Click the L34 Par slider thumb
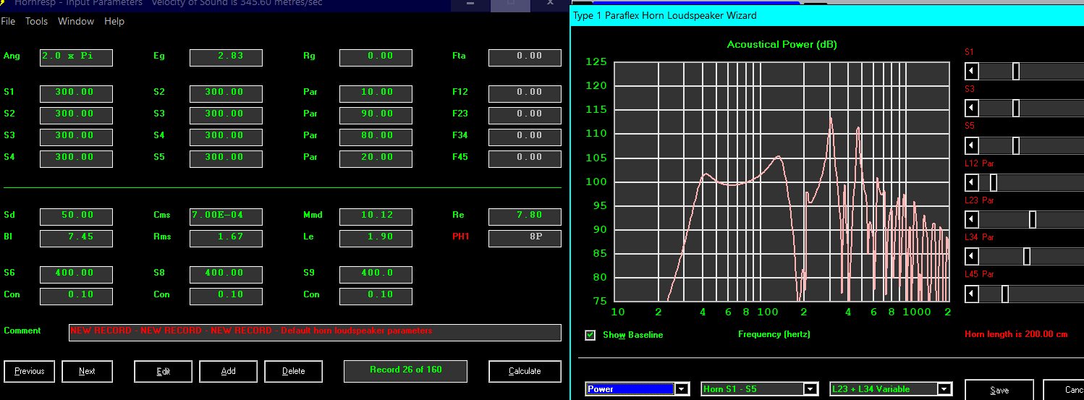The width and height of the screenshot is (1084, 400). pyautogui.click(x=1027, y=257)
